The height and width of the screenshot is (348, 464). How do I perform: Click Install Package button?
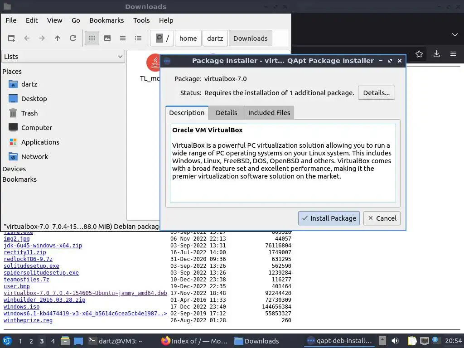point(329,218)
